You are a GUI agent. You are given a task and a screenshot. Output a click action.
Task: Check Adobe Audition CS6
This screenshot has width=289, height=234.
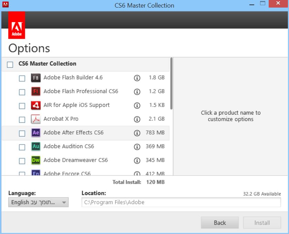pos(22,147)
